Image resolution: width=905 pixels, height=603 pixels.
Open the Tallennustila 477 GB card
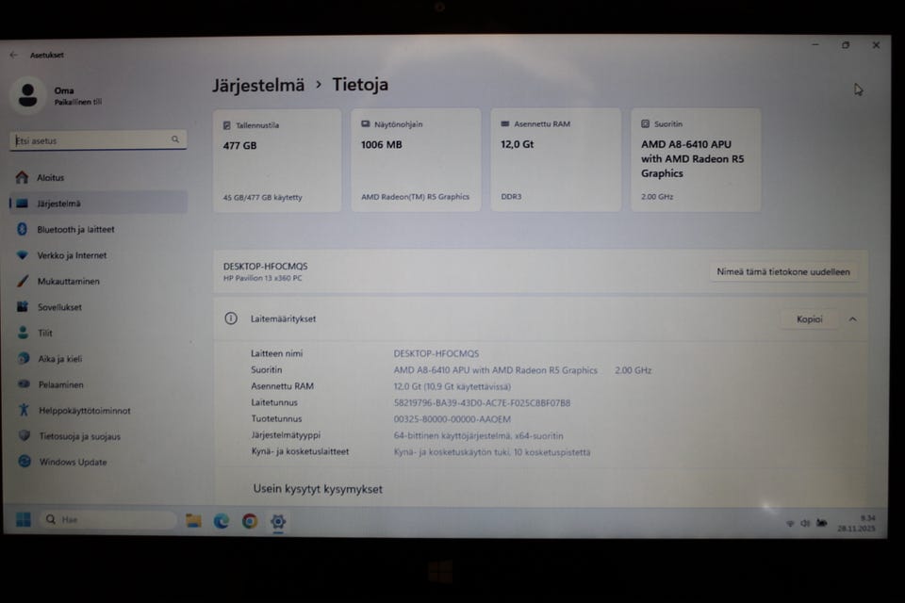click(x=277, y=160)
